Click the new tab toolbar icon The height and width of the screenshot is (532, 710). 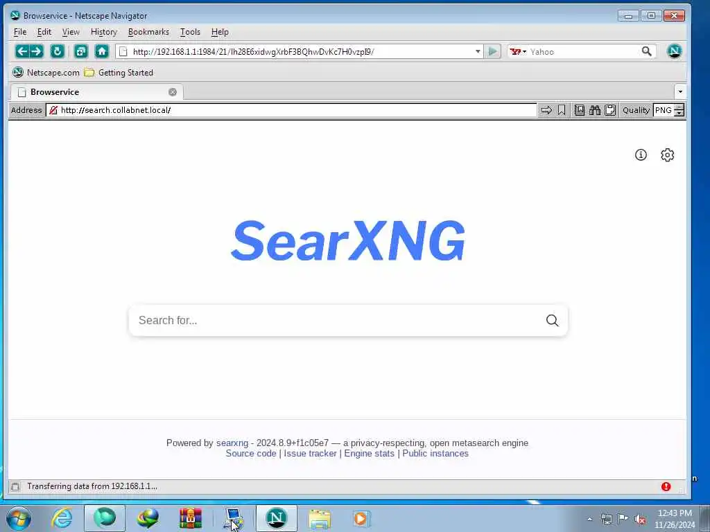(x=80, y=51)
